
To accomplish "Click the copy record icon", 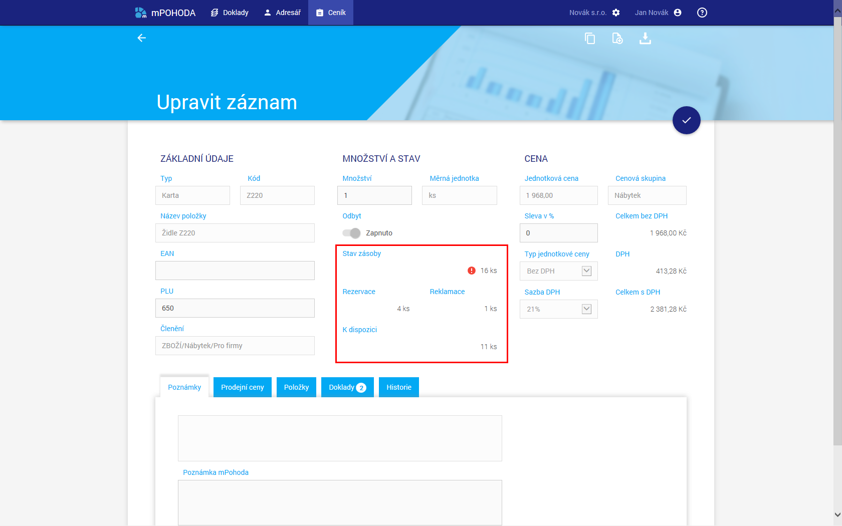I will (590, 39).
